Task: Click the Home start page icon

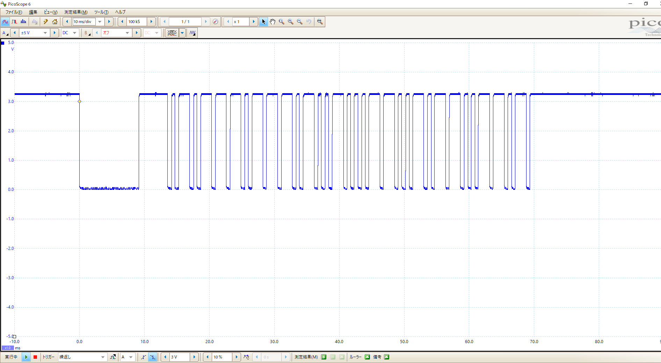Action: [x=55, y=22]
